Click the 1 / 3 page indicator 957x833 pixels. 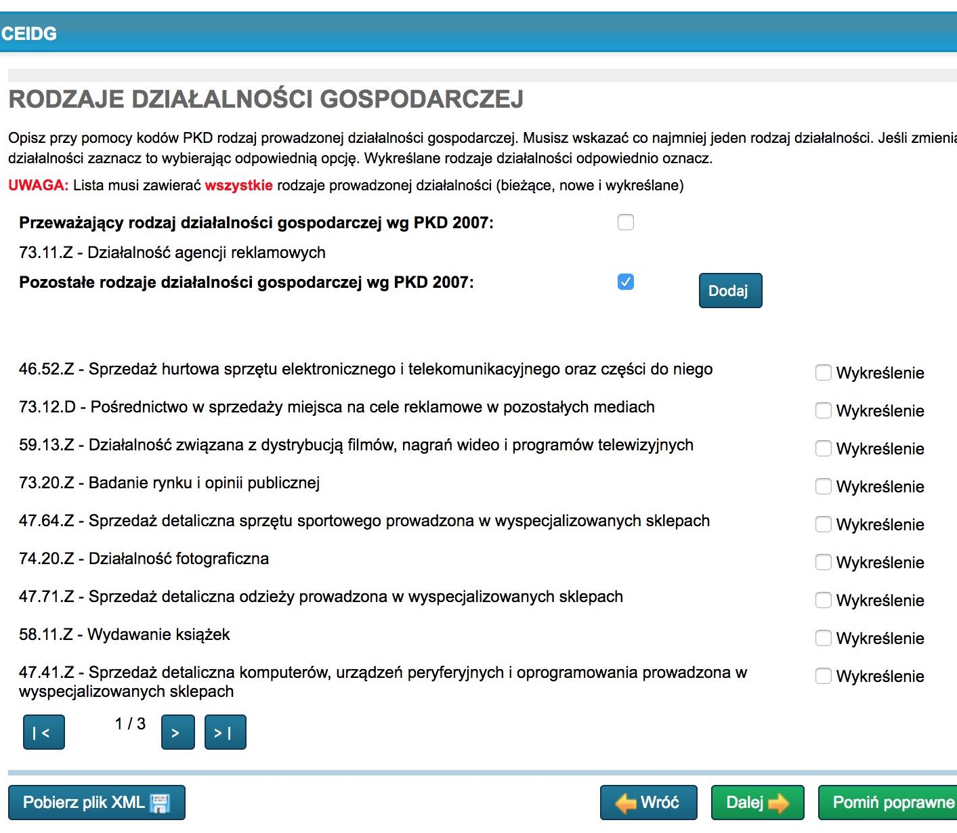[130, 724]
